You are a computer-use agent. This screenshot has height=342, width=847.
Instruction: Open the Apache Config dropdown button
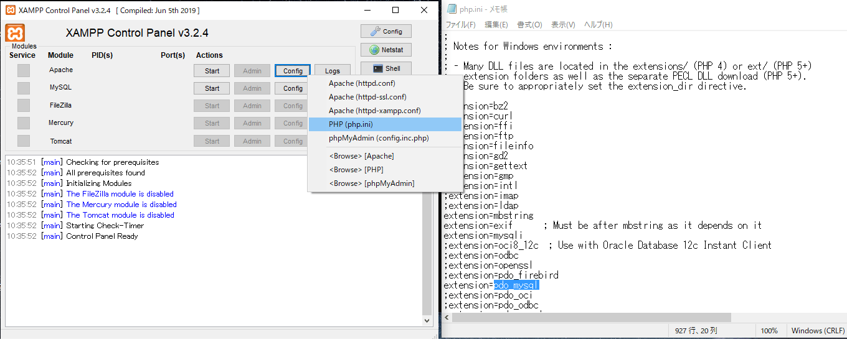(x=293, y=71)
